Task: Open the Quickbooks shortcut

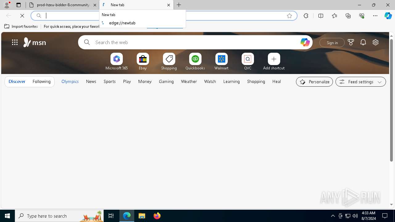Action: [195, 62]
